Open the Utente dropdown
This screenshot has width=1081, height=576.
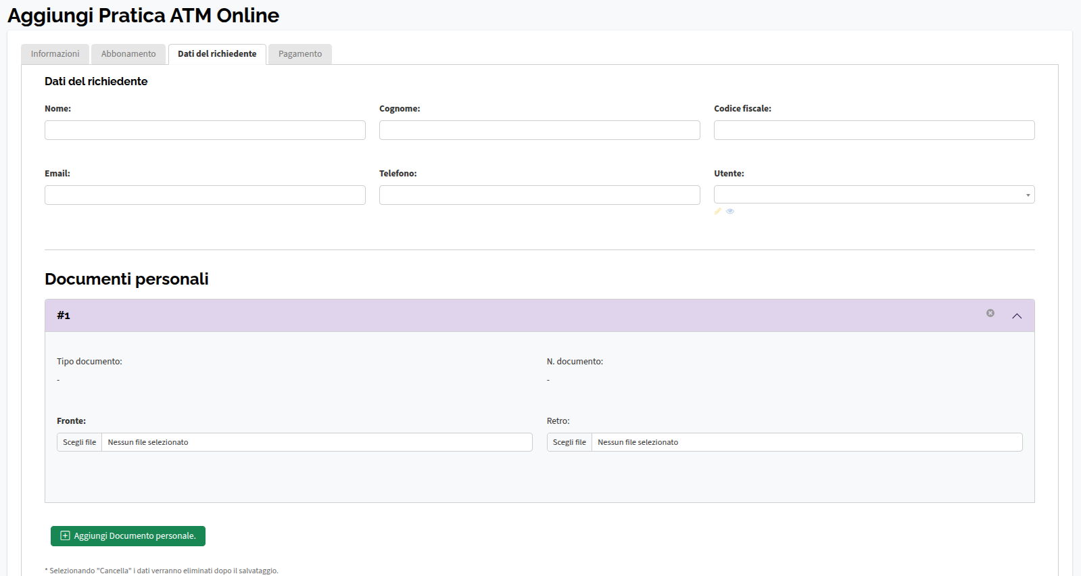point(873,195)
